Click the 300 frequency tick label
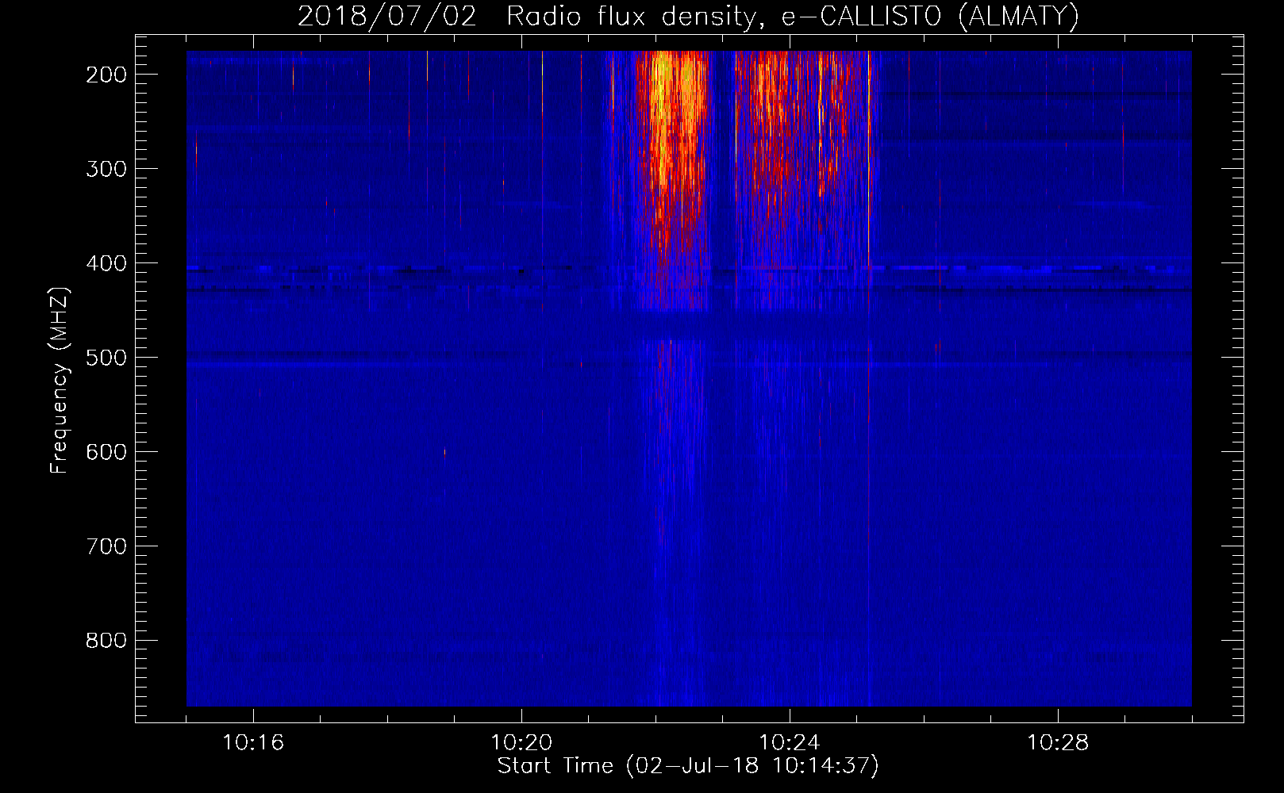 point(106,169)
